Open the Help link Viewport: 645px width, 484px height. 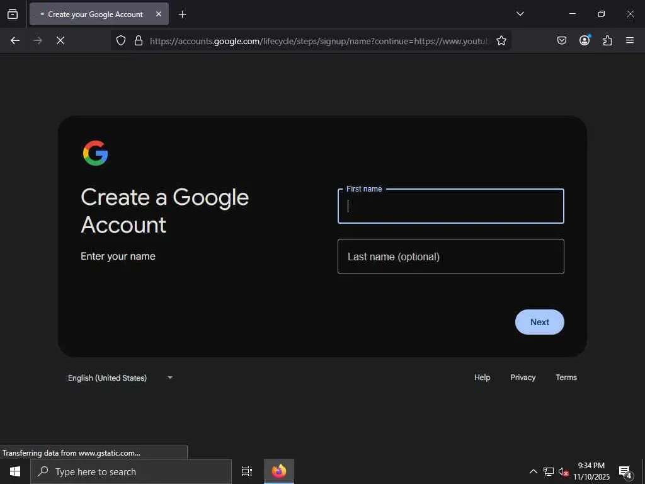[x=482, y=377]
